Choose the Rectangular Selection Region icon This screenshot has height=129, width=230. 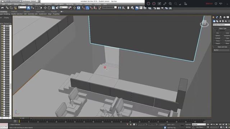tap(37, 8)
